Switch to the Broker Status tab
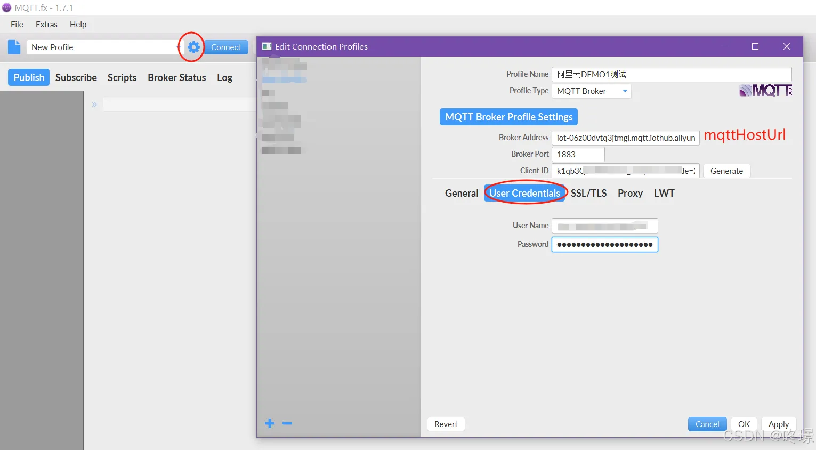This screenshot has width=816, height=450. click(x=177, y=77)
